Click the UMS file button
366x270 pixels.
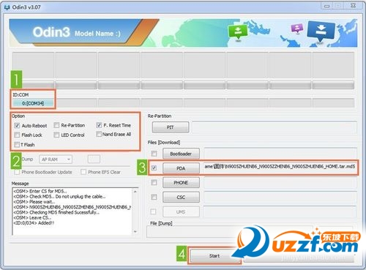point(181,212)
